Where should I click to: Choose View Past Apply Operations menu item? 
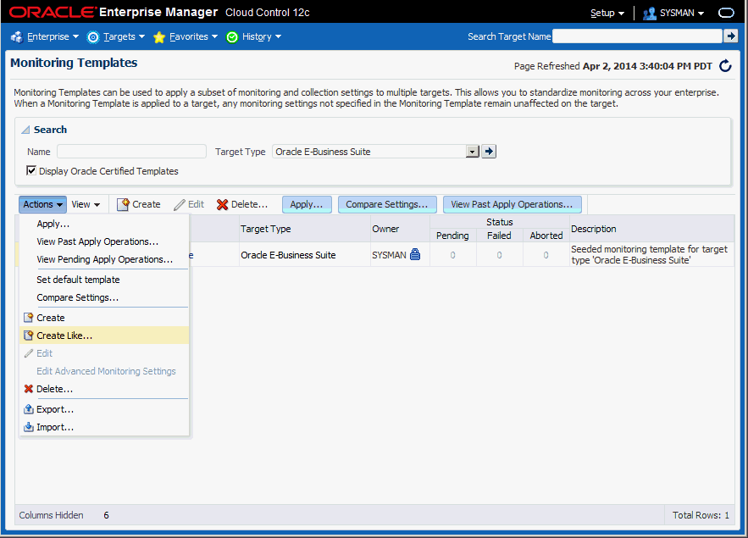click(104, 241)
